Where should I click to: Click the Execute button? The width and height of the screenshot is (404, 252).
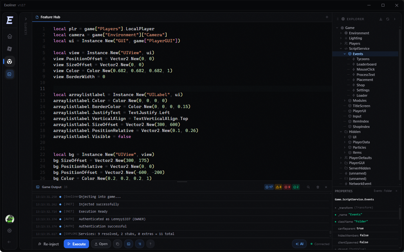(x=76, y=243)
